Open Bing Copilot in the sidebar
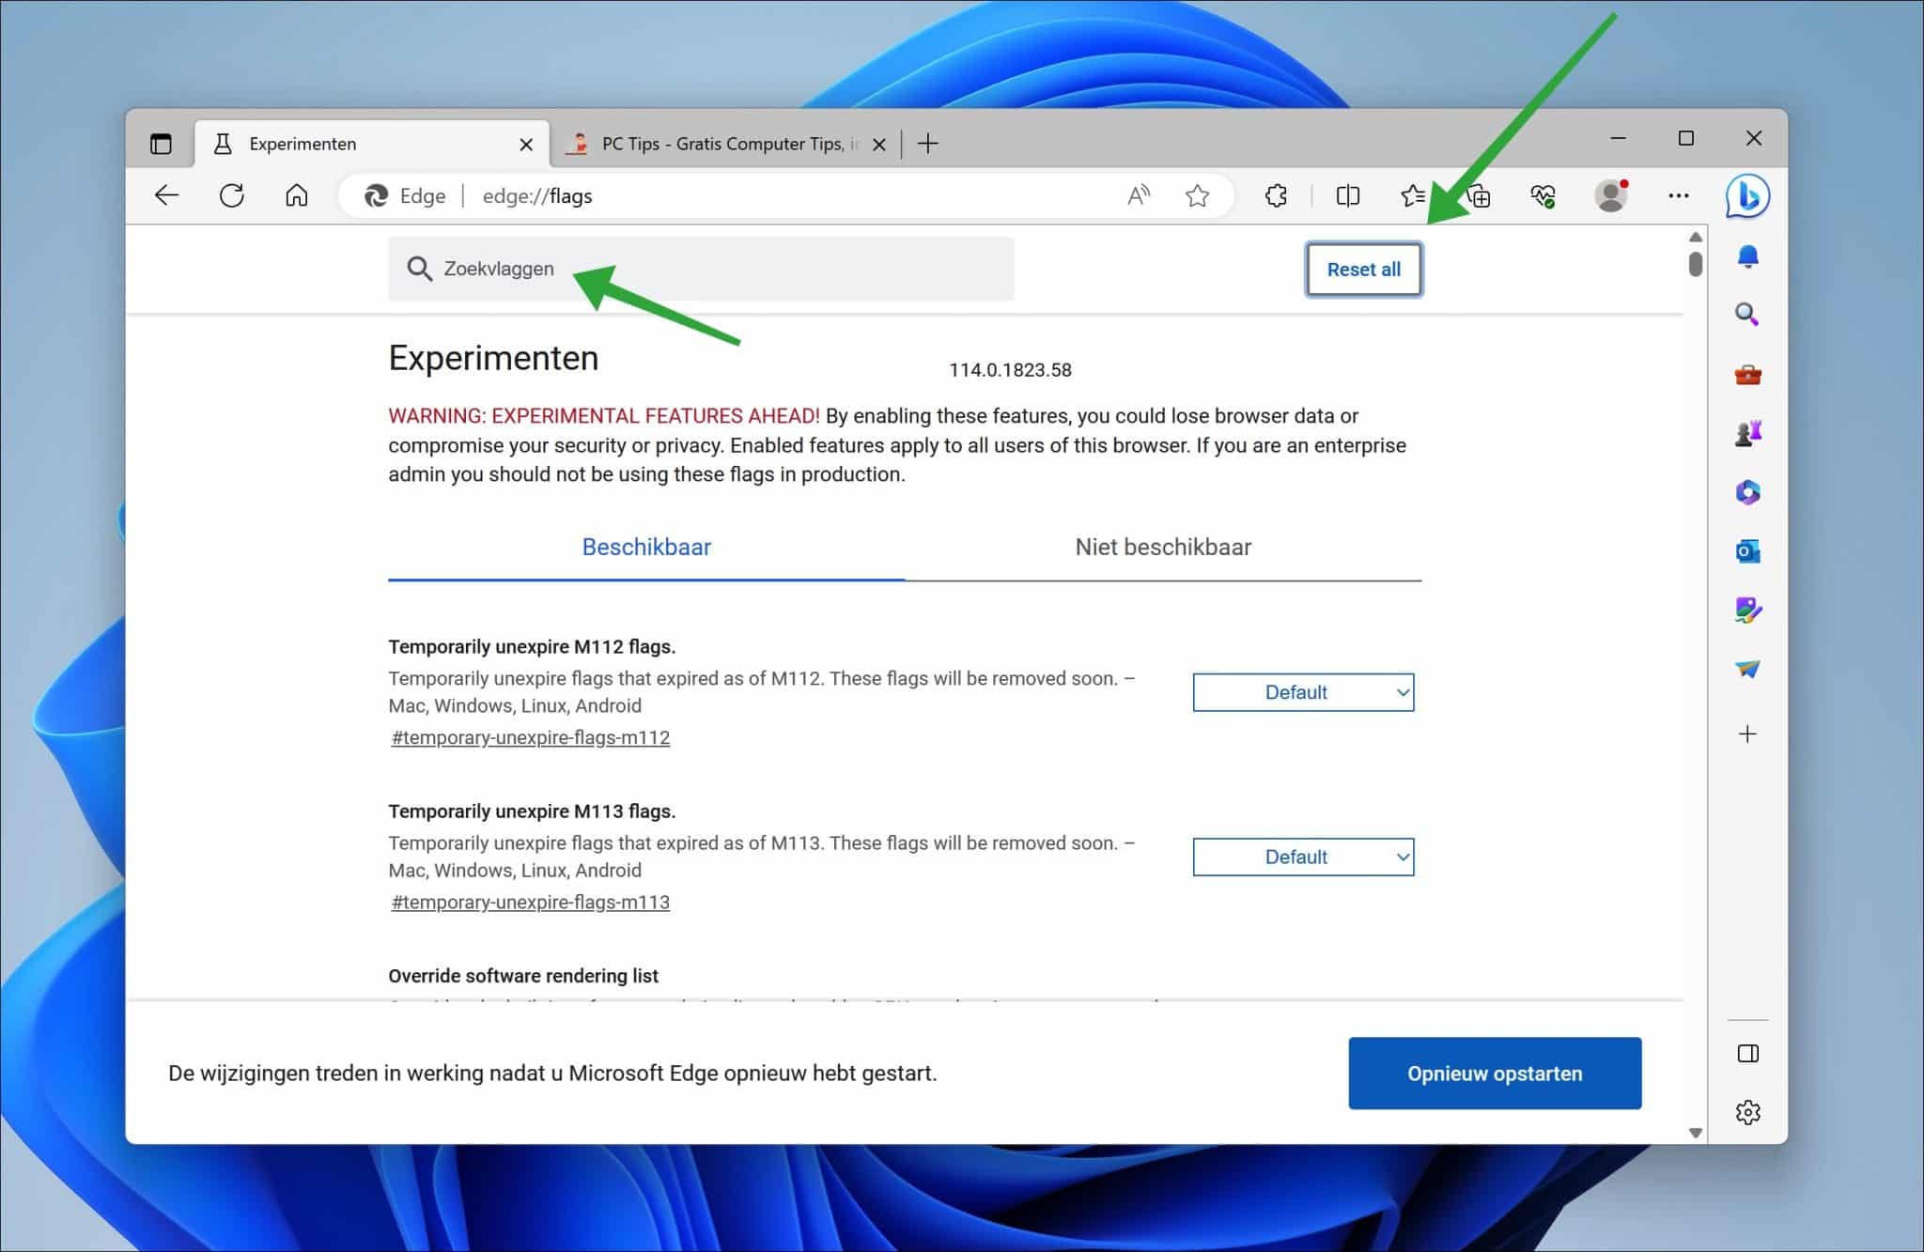Screen dimensions: 1924x1252 (1746, 197)
